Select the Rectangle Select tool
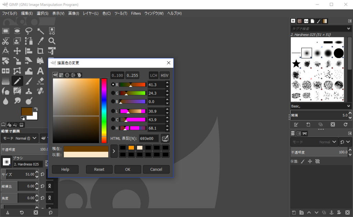The width and height of the screenshot is (353, 217). tap(6, 31)
